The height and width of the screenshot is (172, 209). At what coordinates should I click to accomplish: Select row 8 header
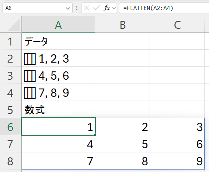coord(10,161)
